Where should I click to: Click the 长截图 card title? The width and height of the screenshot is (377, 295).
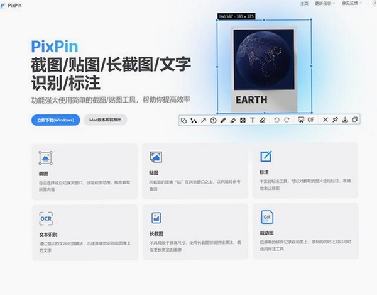click(x=156, y=233)
